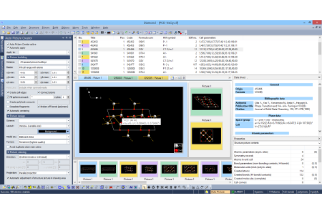Screen dimensions: 322x214
Task: Enable Avoid duplicate atom main colors
Action: [x=8, y=147]
